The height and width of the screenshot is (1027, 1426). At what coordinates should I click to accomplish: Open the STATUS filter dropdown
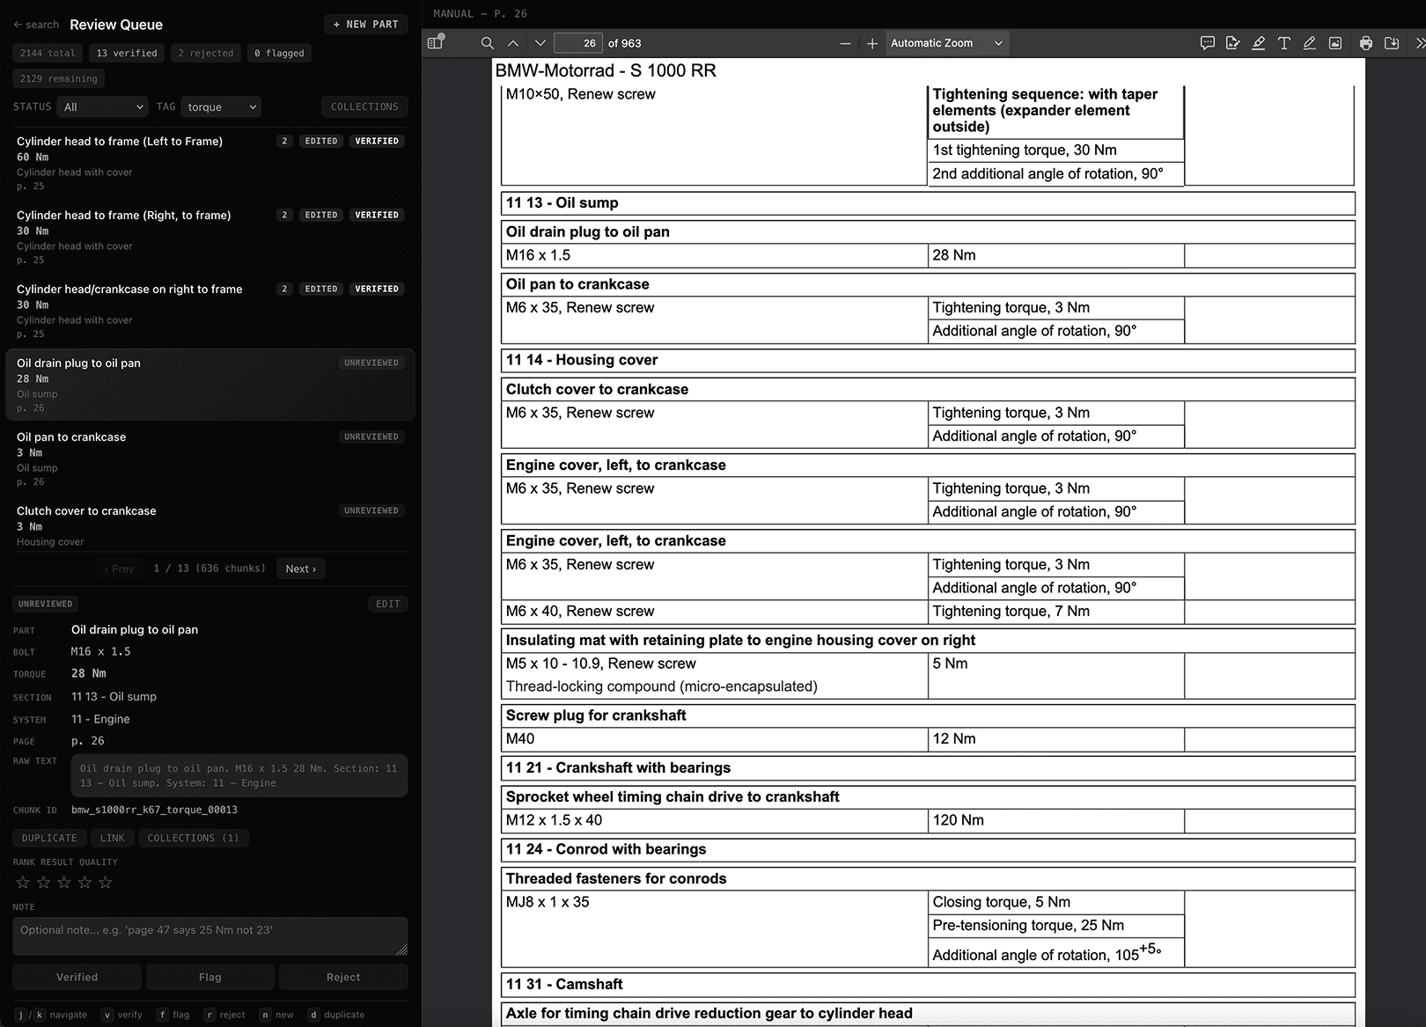(x=103, y=106)
